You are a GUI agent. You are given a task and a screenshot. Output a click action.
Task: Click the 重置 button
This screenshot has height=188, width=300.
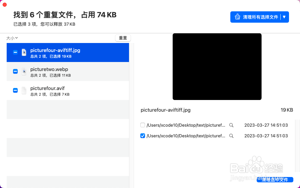click(123, 38)
